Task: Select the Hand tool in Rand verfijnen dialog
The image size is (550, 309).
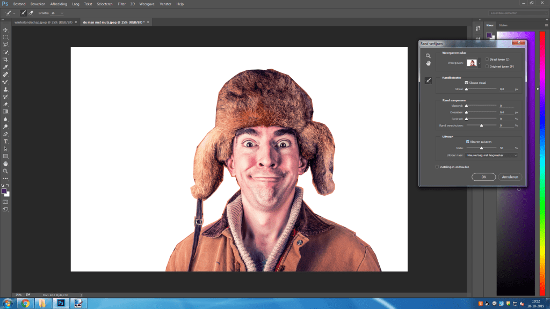Action: point(428,63)
